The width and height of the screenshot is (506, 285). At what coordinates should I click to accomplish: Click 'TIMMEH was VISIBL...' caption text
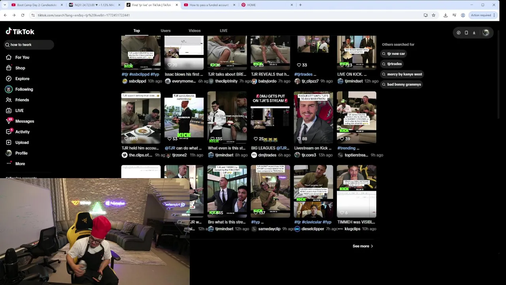(357, 222)
